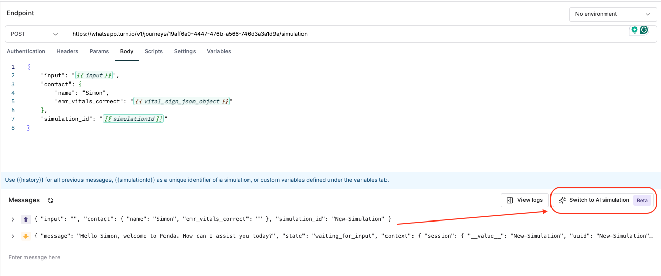
Task: Click the refresh icon beside Messages
Action: (50, 201)
